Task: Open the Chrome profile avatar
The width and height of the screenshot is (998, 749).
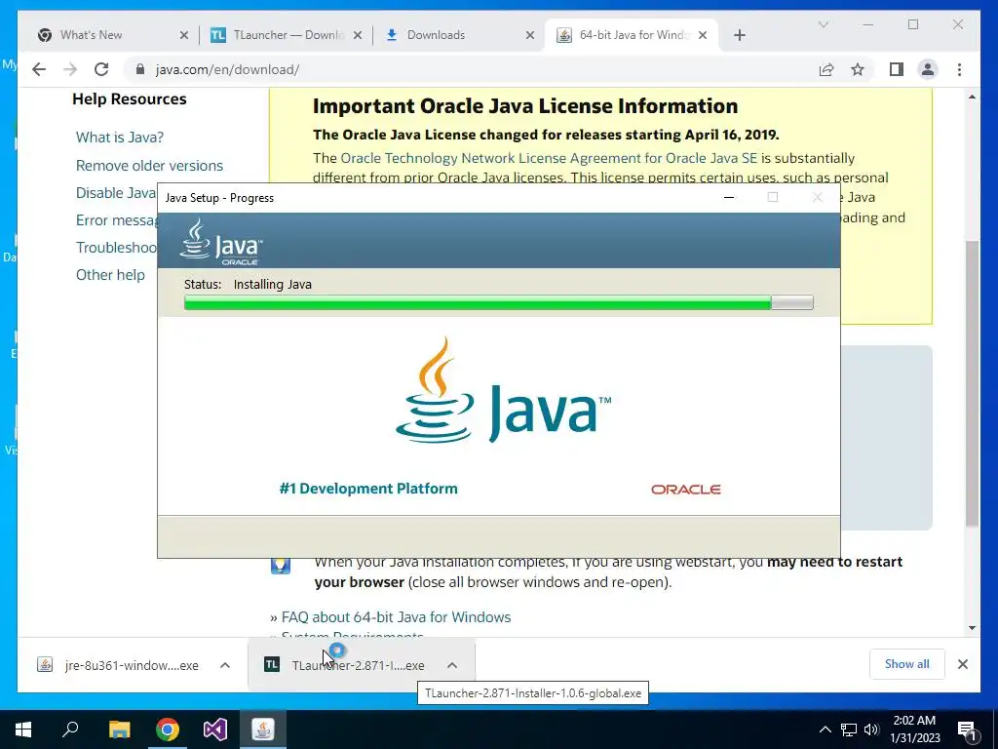Action: click(928, 69)
